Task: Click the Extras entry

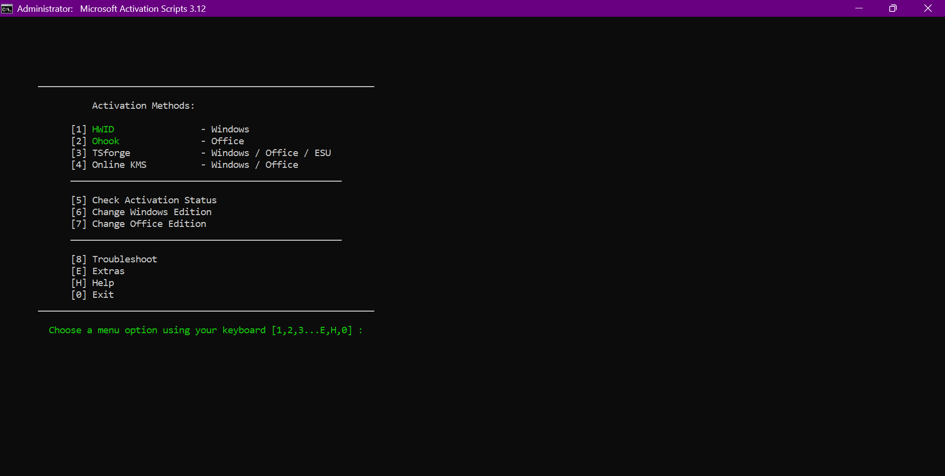Action: (98, 271)
